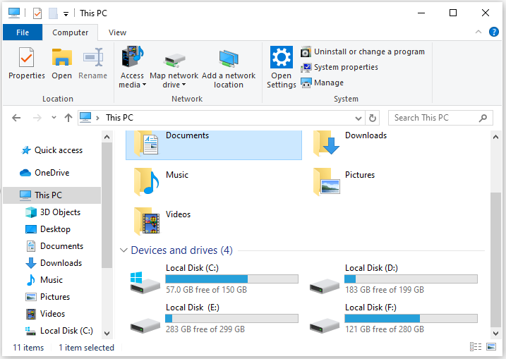Click the Access media icon
Viewport: 506px width, 359px height.
click(132, 56)
